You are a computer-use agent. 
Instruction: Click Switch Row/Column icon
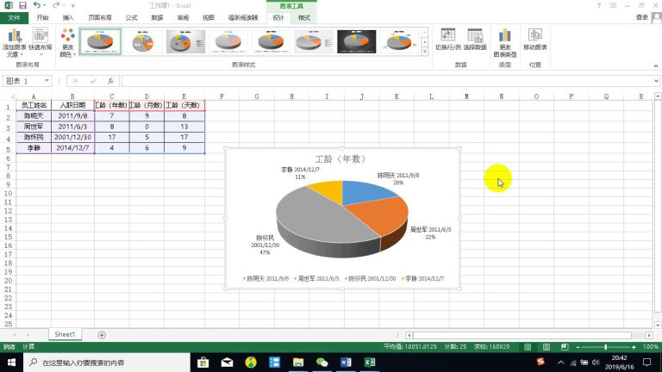448,40
